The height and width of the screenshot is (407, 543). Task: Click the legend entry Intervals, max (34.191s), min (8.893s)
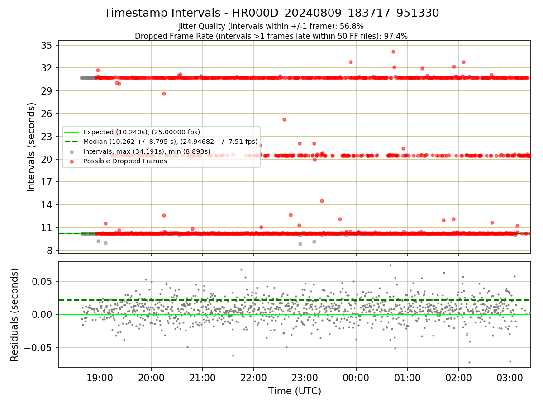147,151
